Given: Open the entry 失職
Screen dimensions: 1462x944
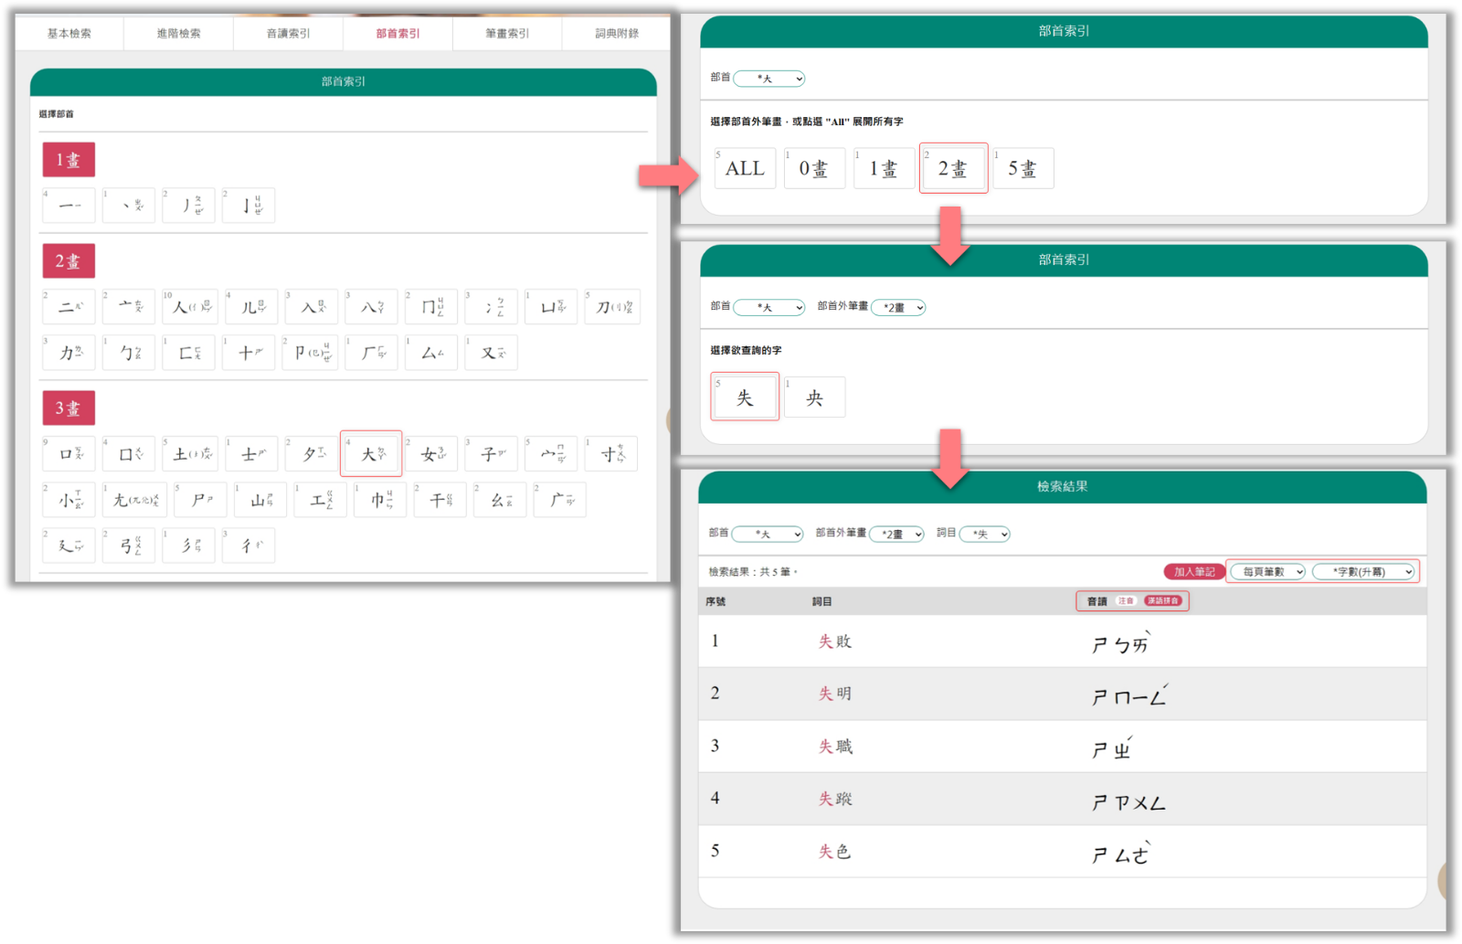Looking at the screenshot, I should tap(835, 747).
